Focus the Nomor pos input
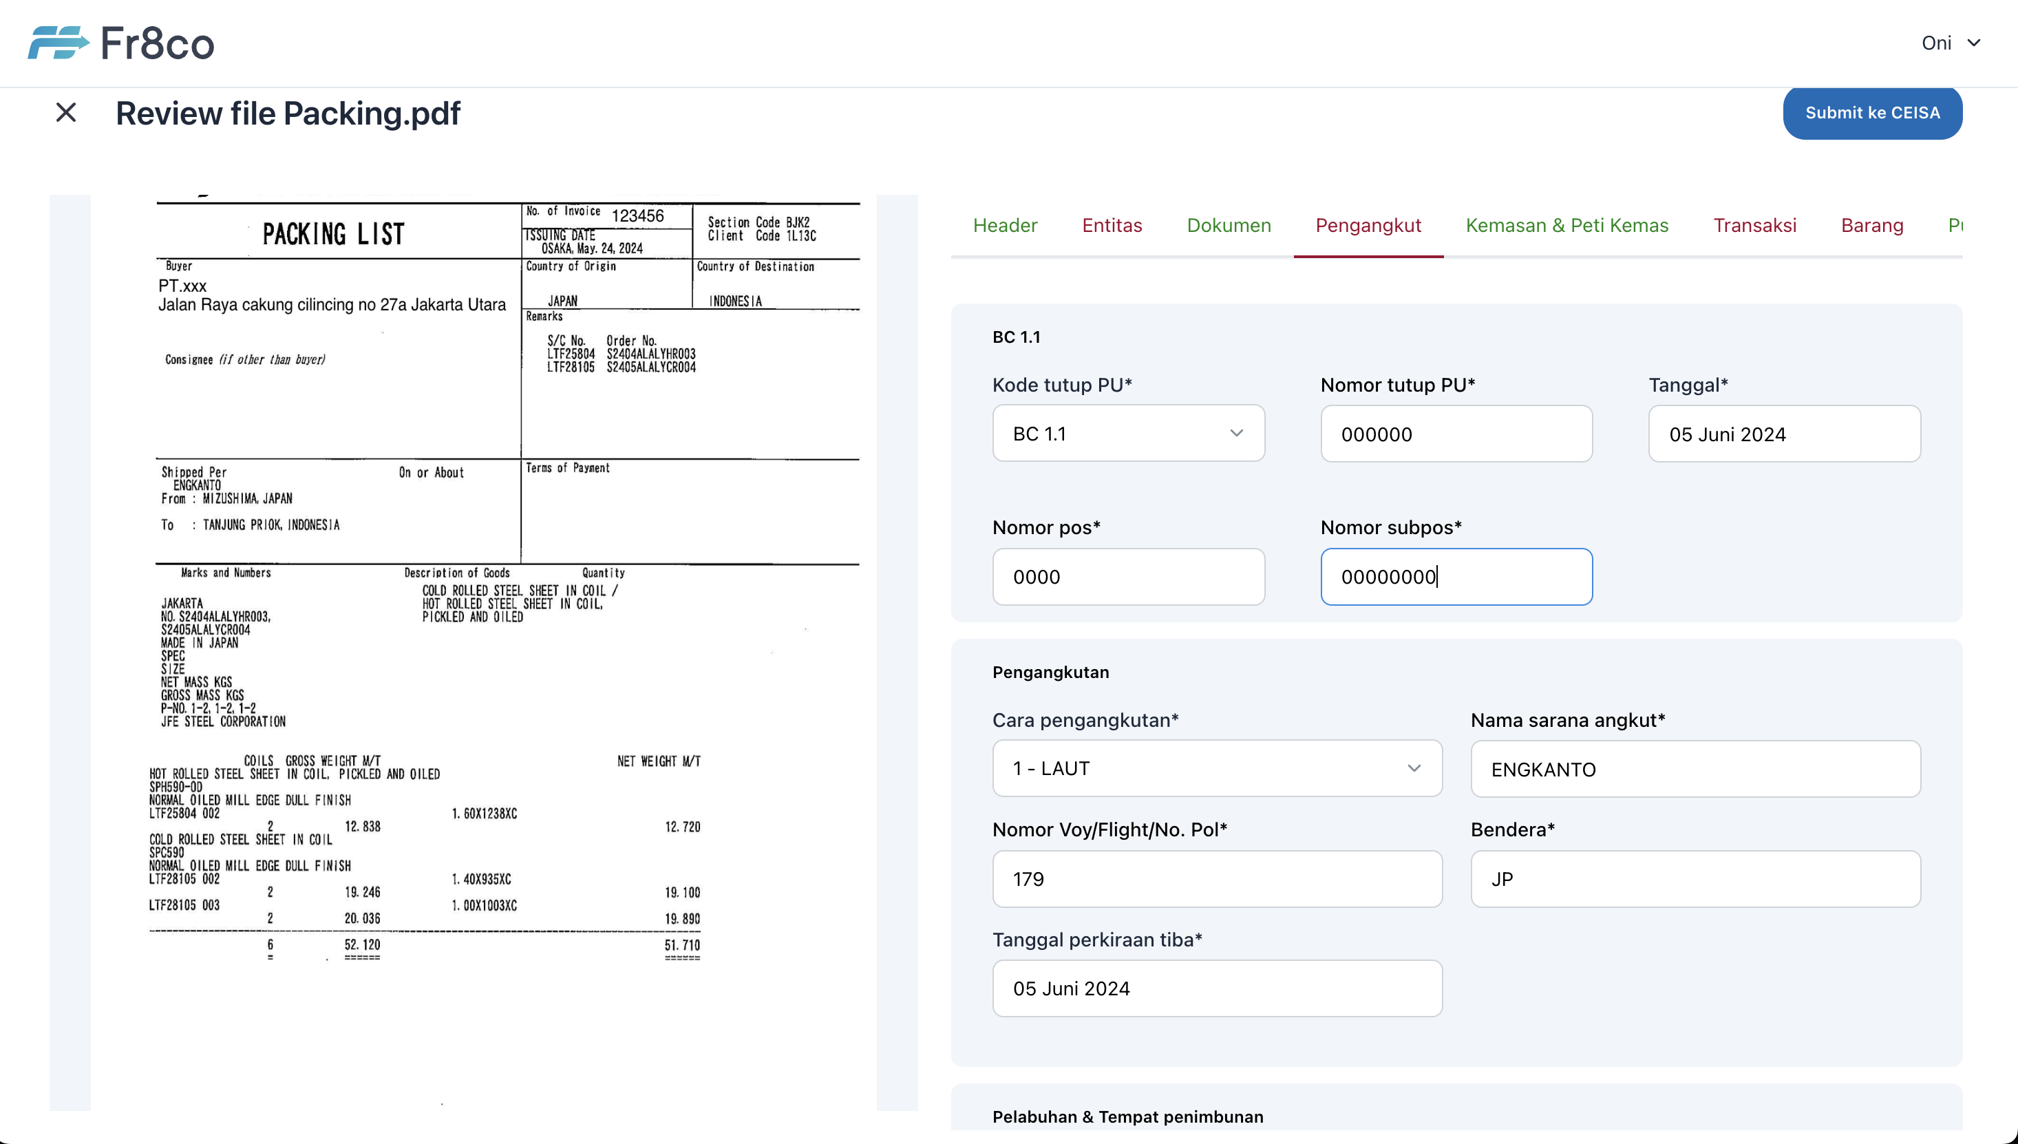The width and height of the screenshot is (2018, 1144). click(1128, 577)
